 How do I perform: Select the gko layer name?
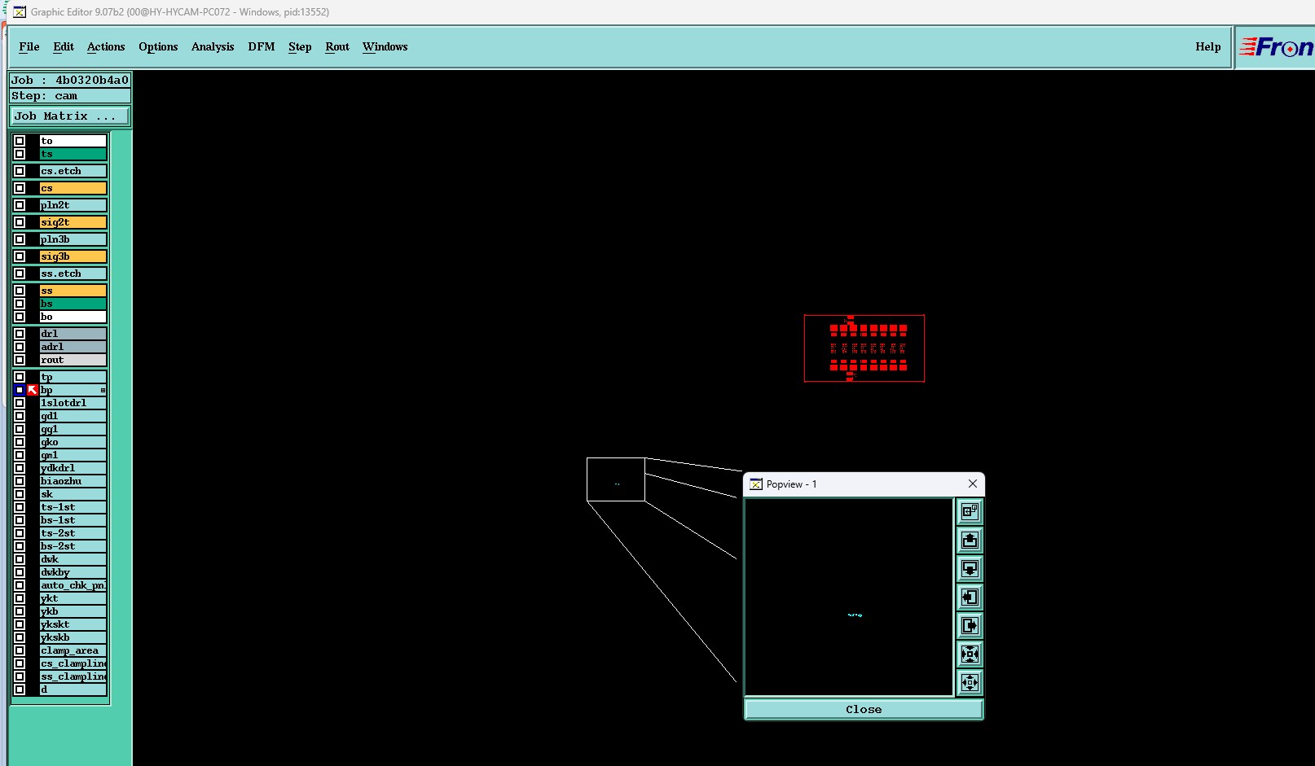[73, 442]
